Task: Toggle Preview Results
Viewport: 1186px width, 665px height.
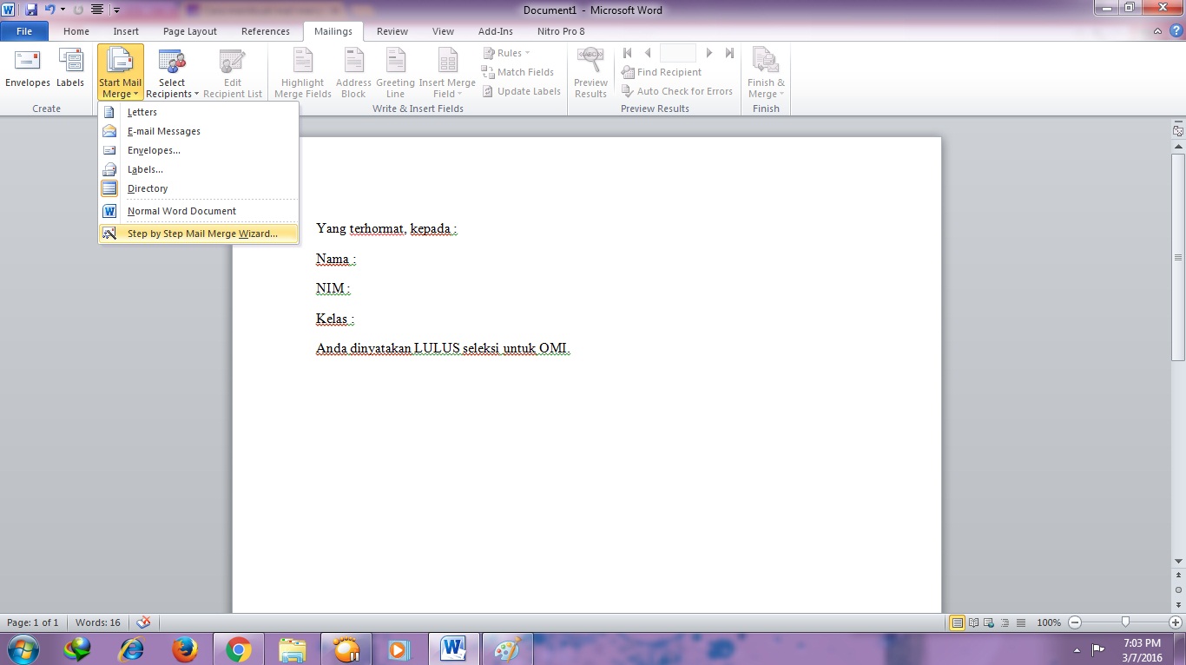Action: [590, 72]
